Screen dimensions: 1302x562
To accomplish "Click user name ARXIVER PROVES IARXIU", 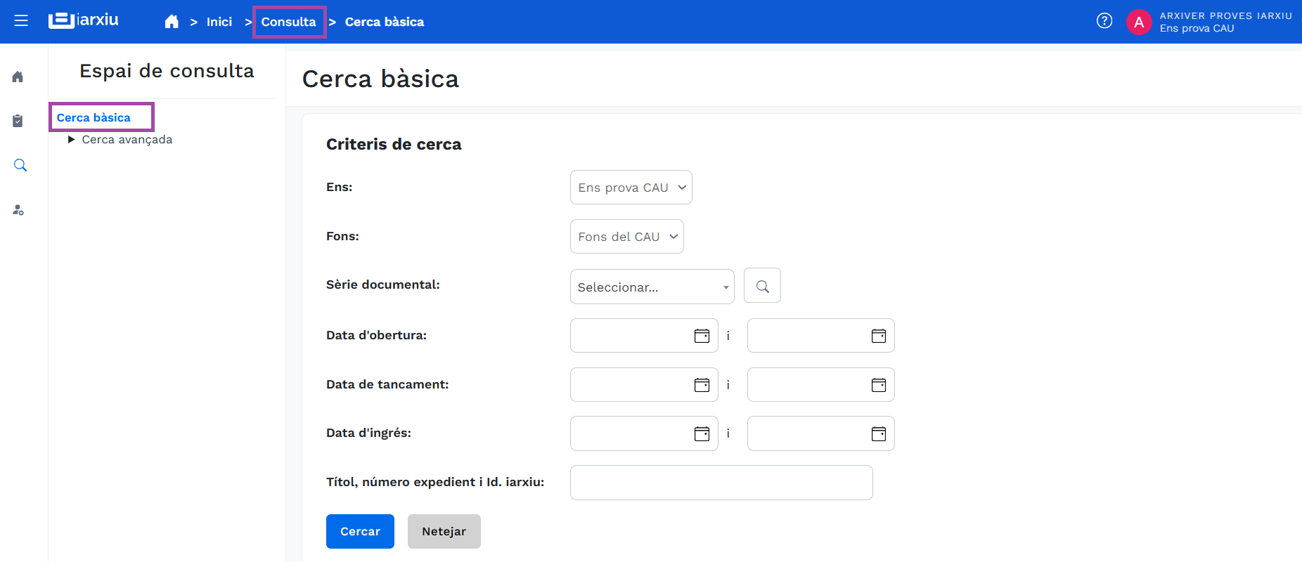I will point(1226,15).
